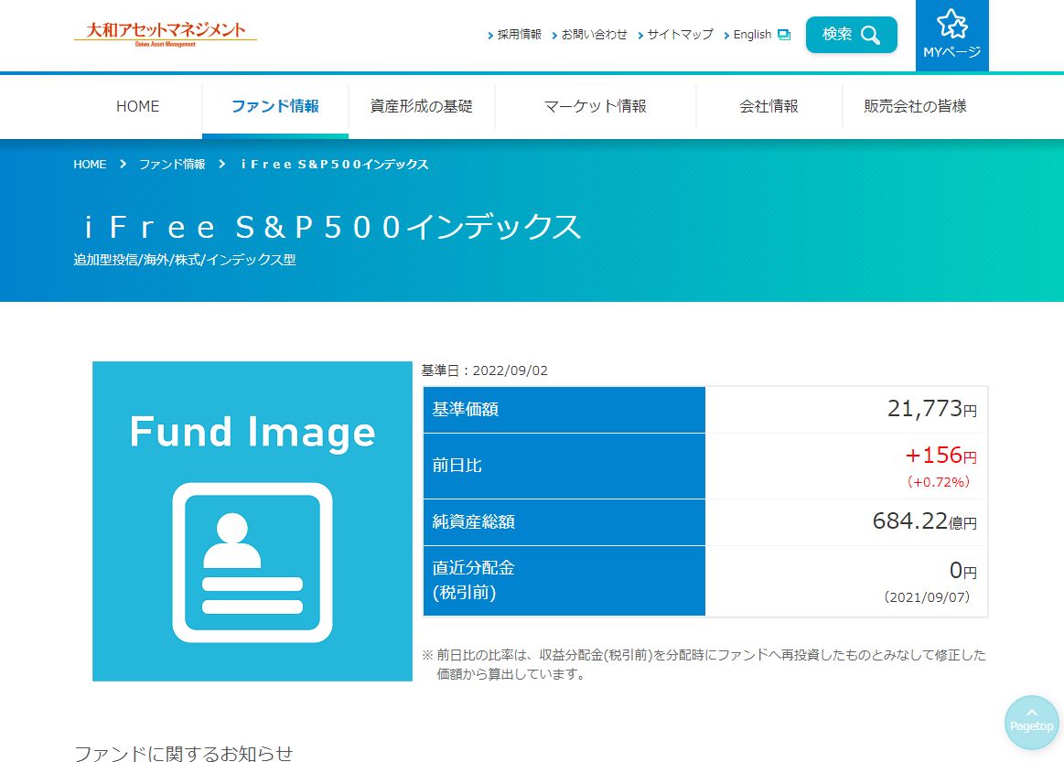Open the サイトマップ link
The image size is (1064, 762).
click(681, 35)
